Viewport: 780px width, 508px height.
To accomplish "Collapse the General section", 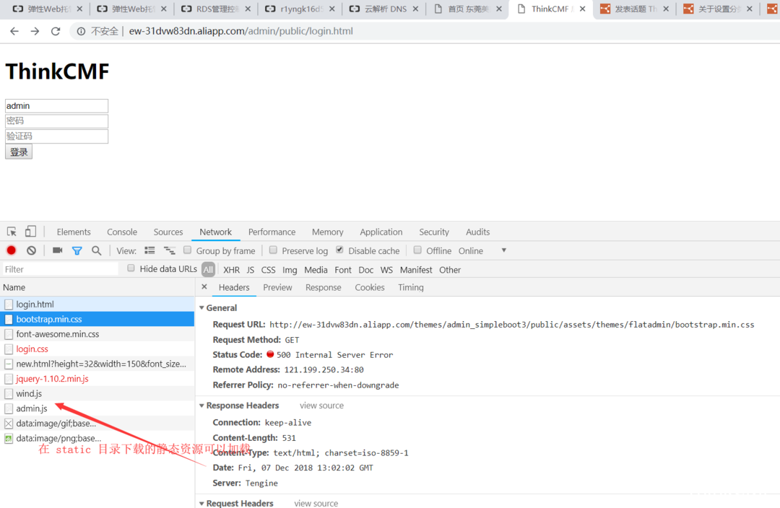I will [202, 308].
